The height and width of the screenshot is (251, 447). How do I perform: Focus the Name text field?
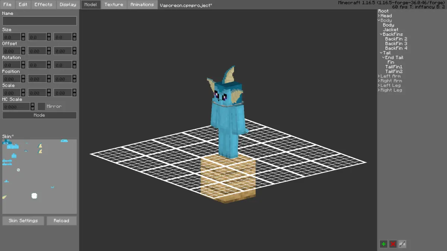[39, 21]
